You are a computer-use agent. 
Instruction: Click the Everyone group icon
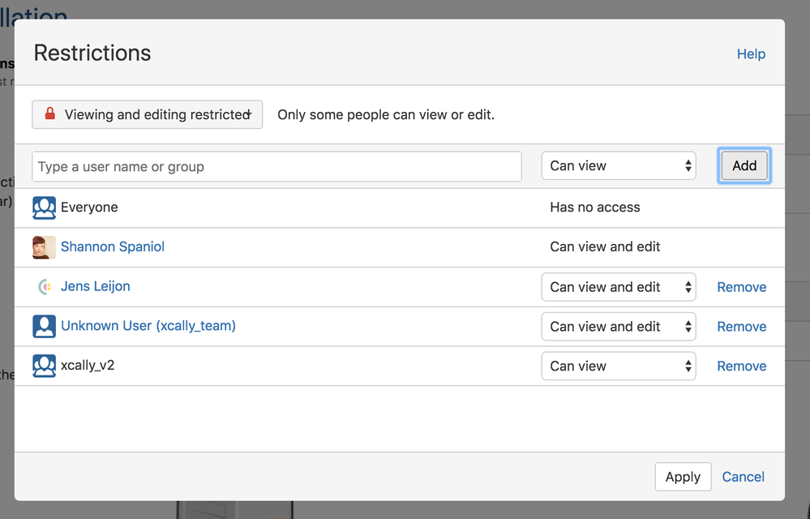click(44, 208)
